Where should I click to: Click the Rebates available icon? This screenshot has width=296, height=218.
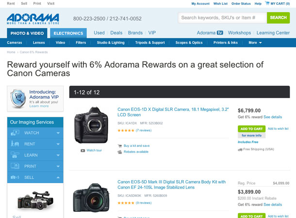pos(120,152)
